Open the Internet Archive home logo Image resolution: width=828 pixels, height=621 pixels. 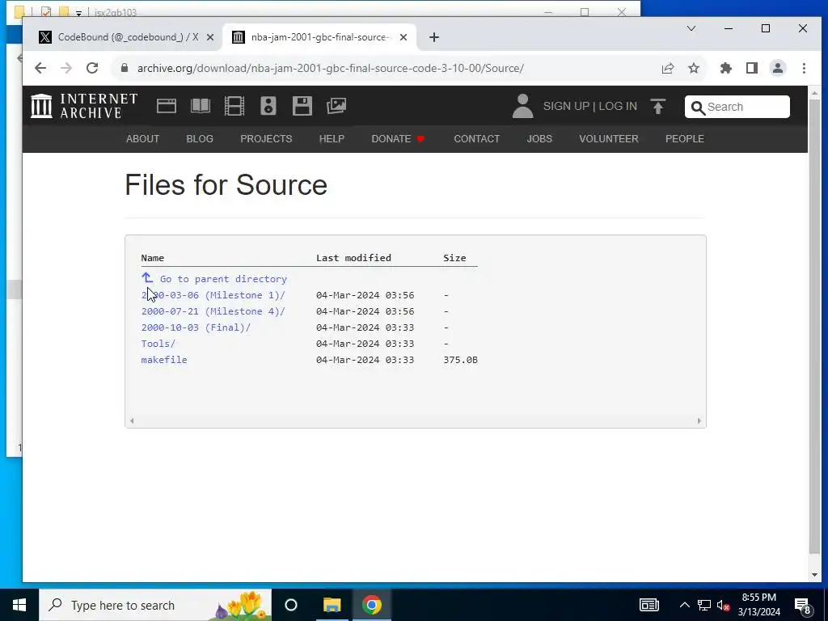point(84,106)
